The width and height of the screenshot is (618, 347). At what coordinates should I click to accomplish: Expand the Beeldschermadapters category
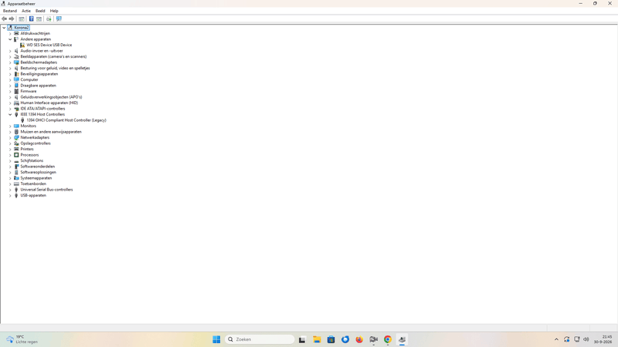10,62
